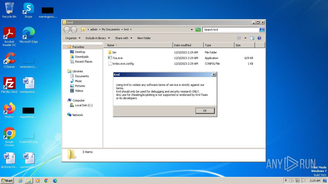Sort files by Date modified column
328x184 pixels.
tap(188, 45)
